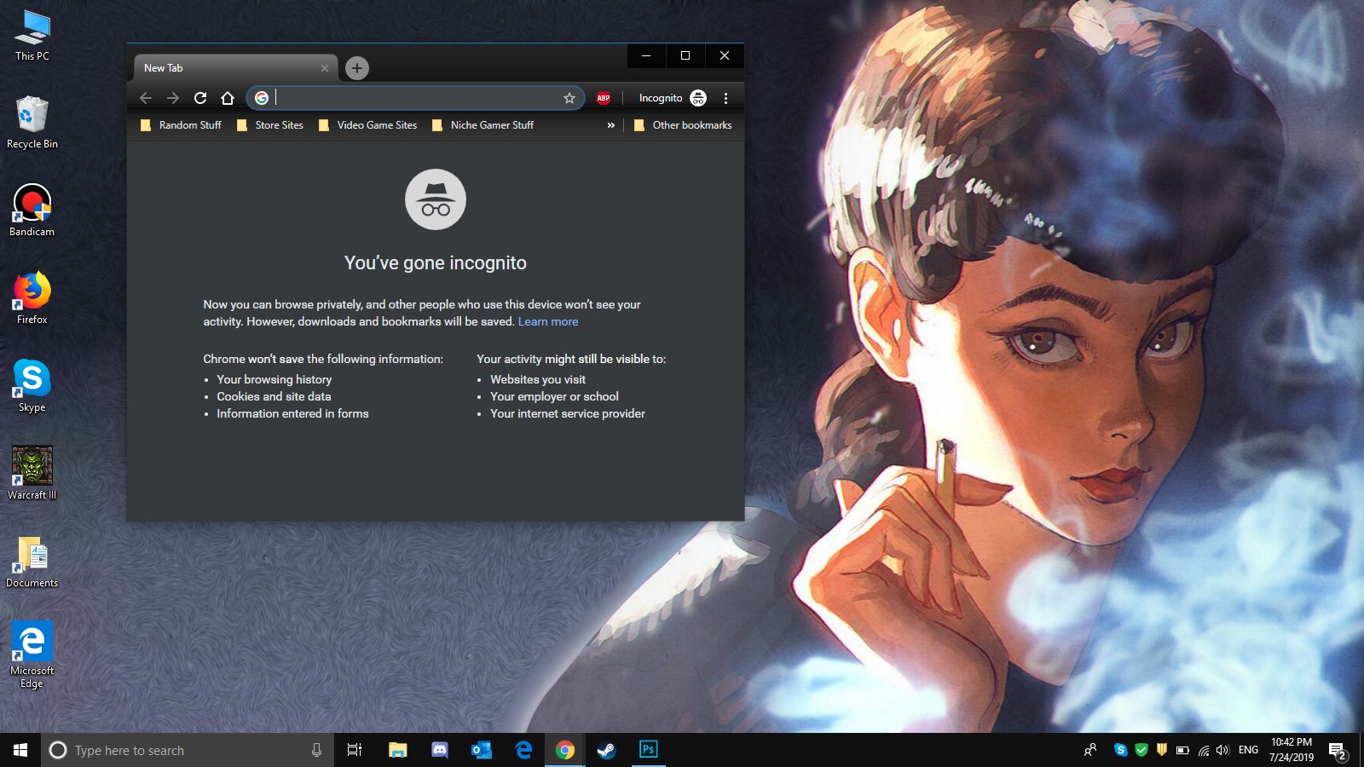
Task: Reload the page with the refresh icon
Action: [x=200, y=98]
